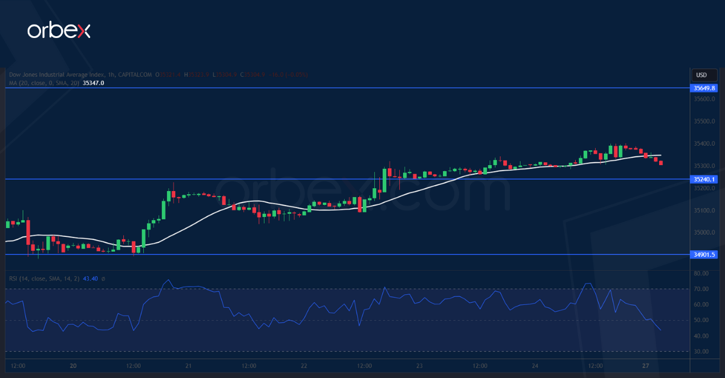
Task: Open the MA (20, close, 0, SMA, 20) indicator legend
Action: 43,83
